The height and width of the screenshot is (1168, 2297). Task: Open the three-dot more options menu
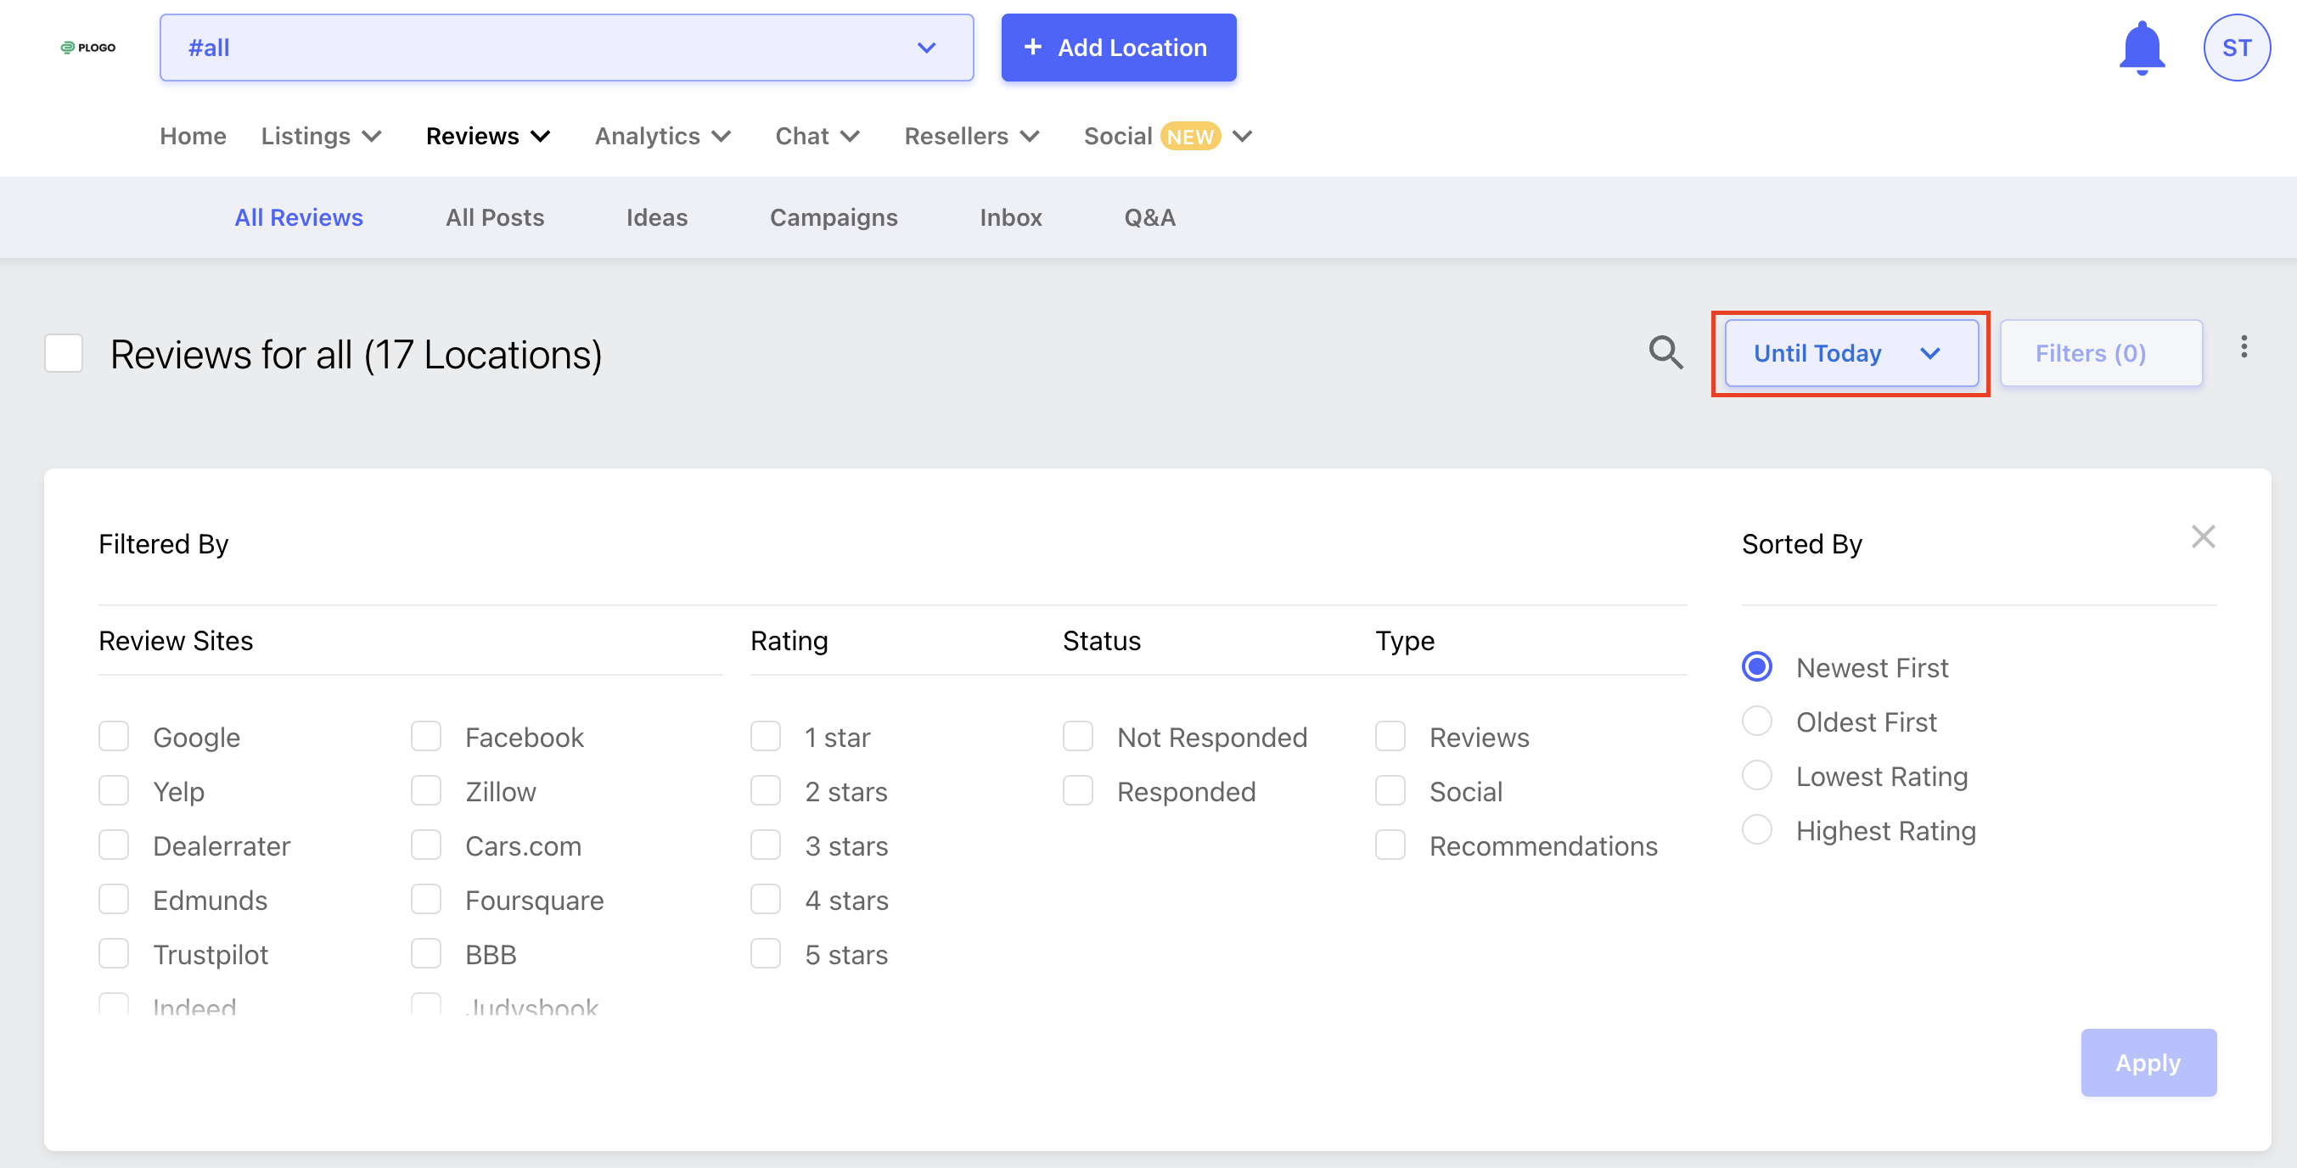click(2244, 347)
